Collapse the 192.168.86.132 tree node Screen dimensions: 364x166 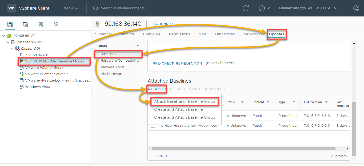tap(3, 36)
